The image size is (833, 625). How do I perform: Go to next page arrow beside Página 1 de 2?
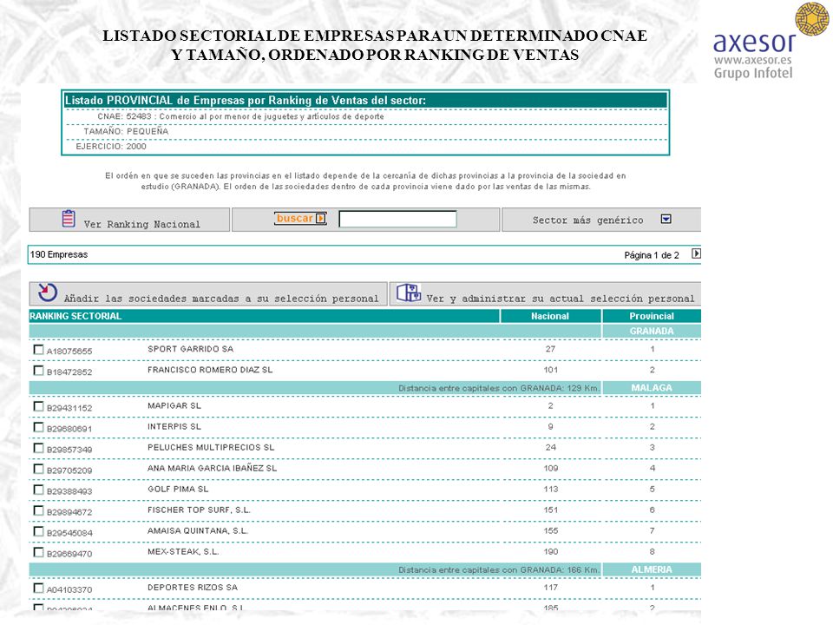696,254
